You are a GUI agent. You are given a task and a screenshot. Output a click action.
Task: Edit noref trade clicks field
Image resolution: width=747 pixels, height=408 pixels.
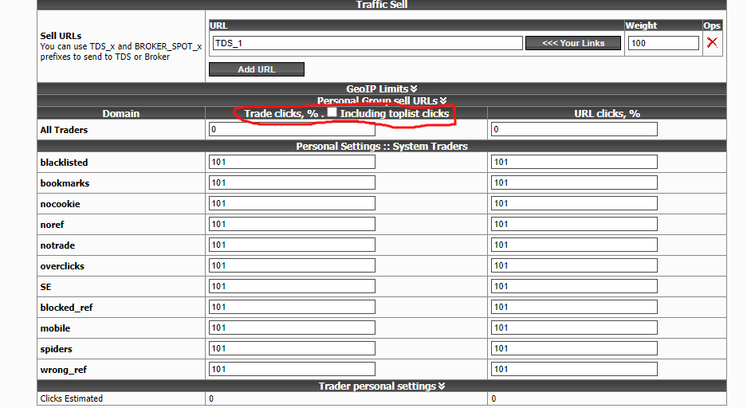click(x=292, y=224)
